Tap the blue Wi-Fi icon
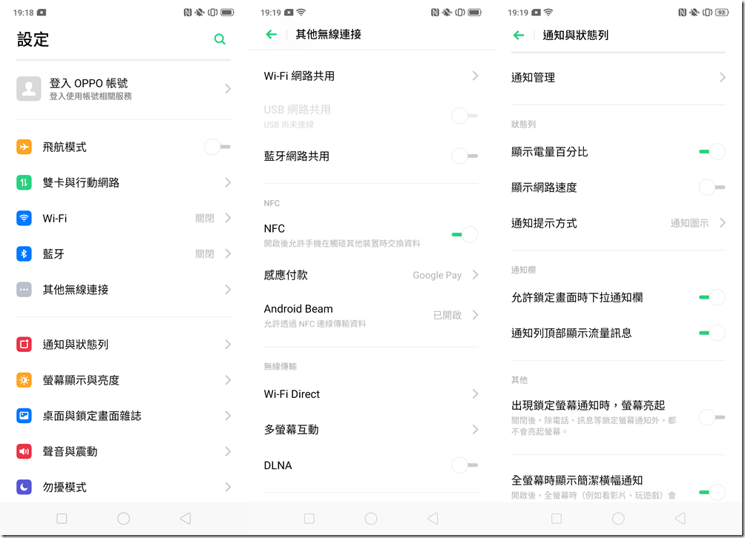 point(24,218)
